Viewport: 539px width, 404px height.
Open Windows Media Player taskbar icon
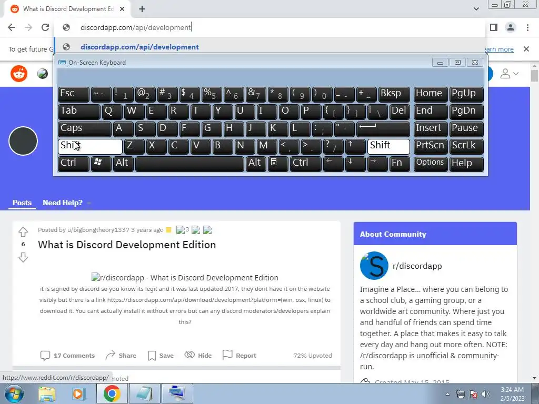click(79, 393)
